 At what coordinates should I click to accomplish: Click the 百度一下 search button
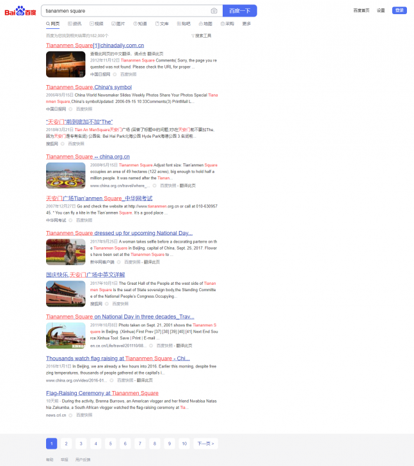(x=240, y=11)
